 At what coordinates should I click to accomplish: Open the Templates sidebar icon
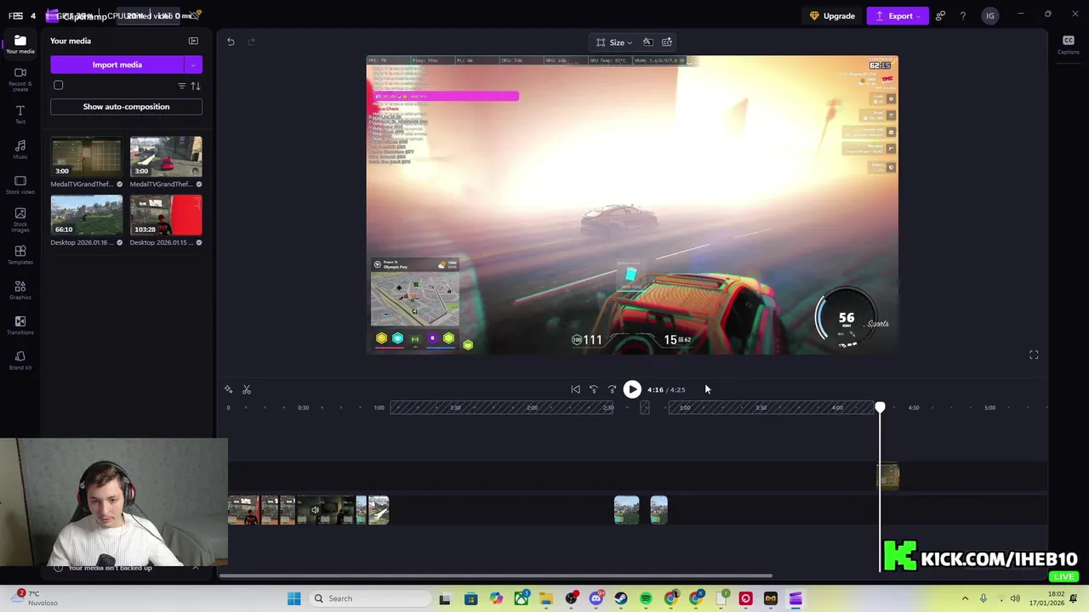[20, 255]
